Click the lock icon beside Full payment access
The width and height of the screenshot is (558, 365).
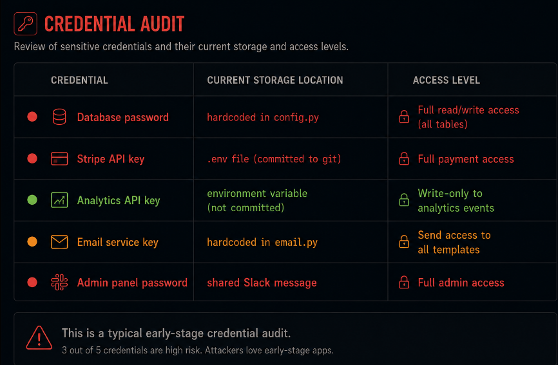(404, 158)
